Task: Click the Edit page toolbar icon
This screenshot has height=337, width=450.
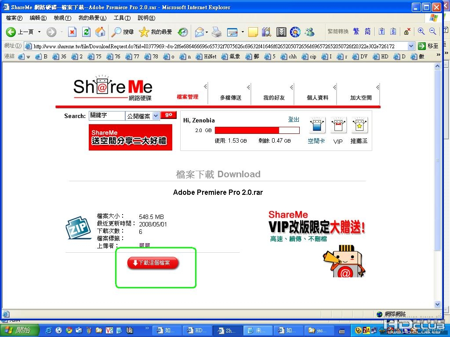Action: (x=232, y=32)
